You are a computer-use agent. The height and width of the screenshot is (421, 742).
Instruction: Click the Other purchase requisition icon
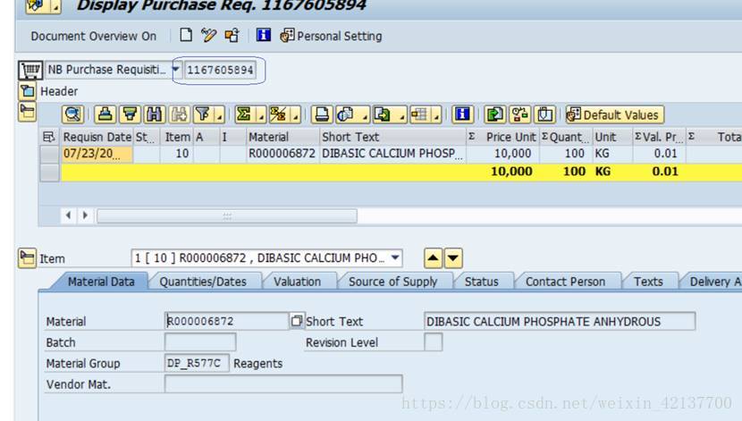(232, 35)
